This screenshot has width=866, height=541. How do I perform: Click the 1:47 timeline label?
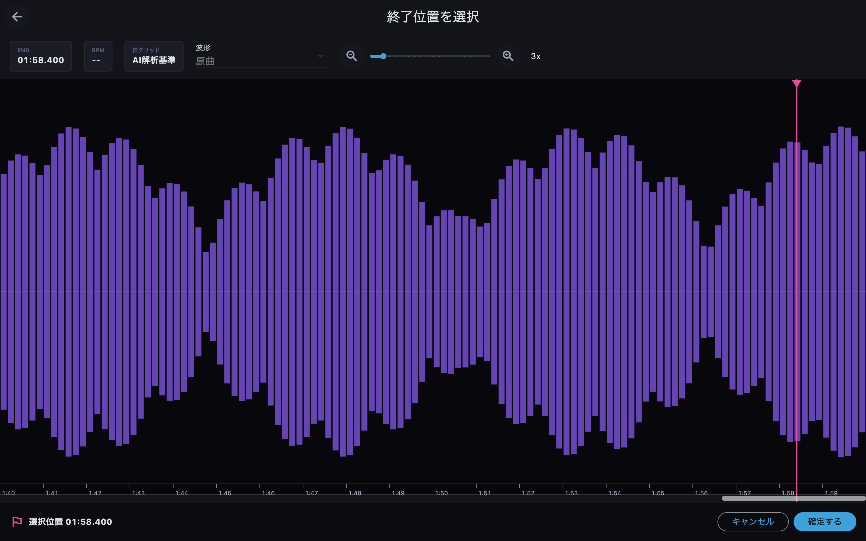(x=311, y=493)
